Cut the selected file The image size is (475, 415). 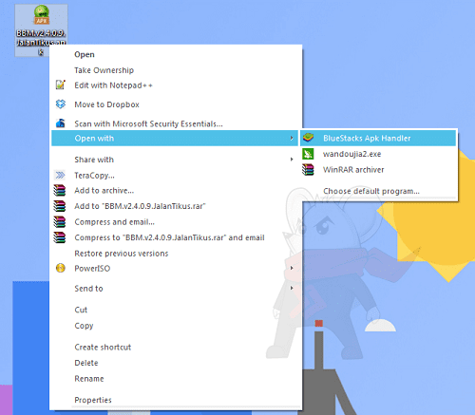coord(175,310)
